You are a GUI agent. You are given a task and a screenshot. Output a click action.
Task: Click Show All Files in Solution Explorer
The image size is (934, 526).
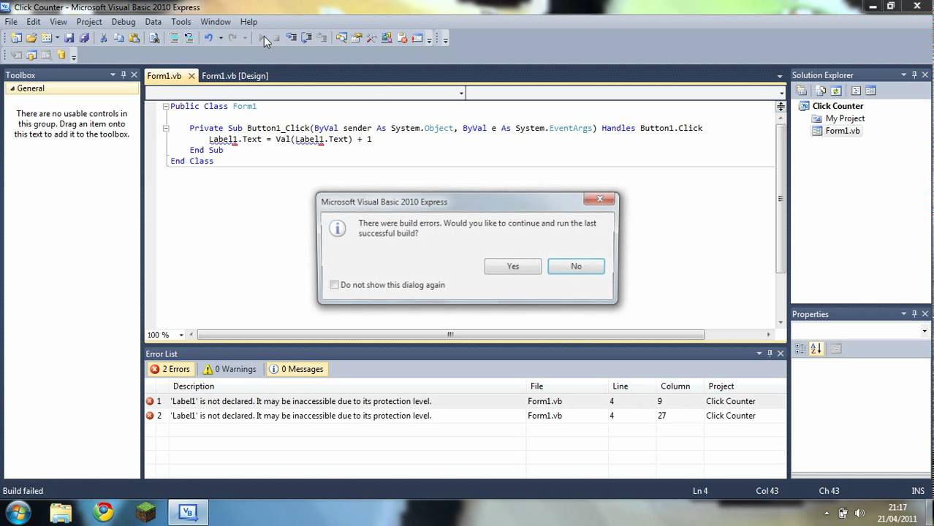821,91
